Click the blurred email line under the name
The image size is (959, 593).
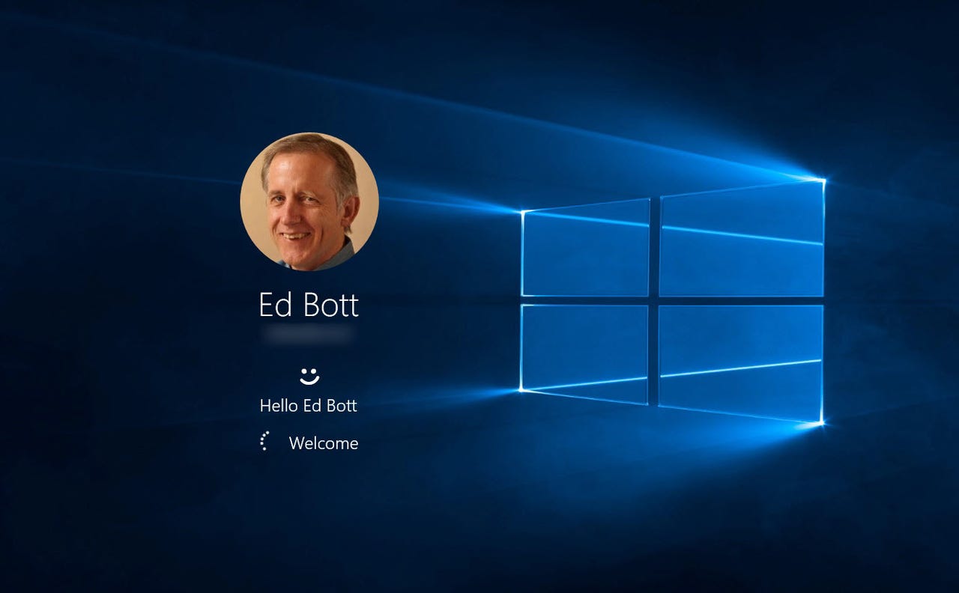pos(309,334)
